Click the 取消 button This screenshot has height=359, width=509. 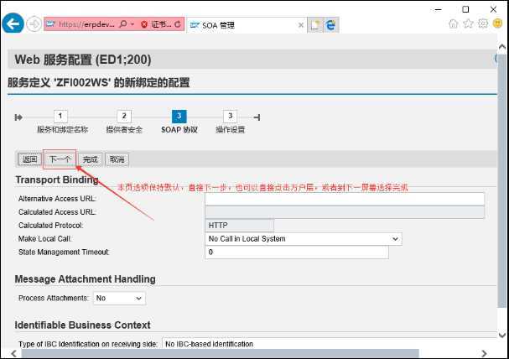pyautogui.click(x=117, y=159)
